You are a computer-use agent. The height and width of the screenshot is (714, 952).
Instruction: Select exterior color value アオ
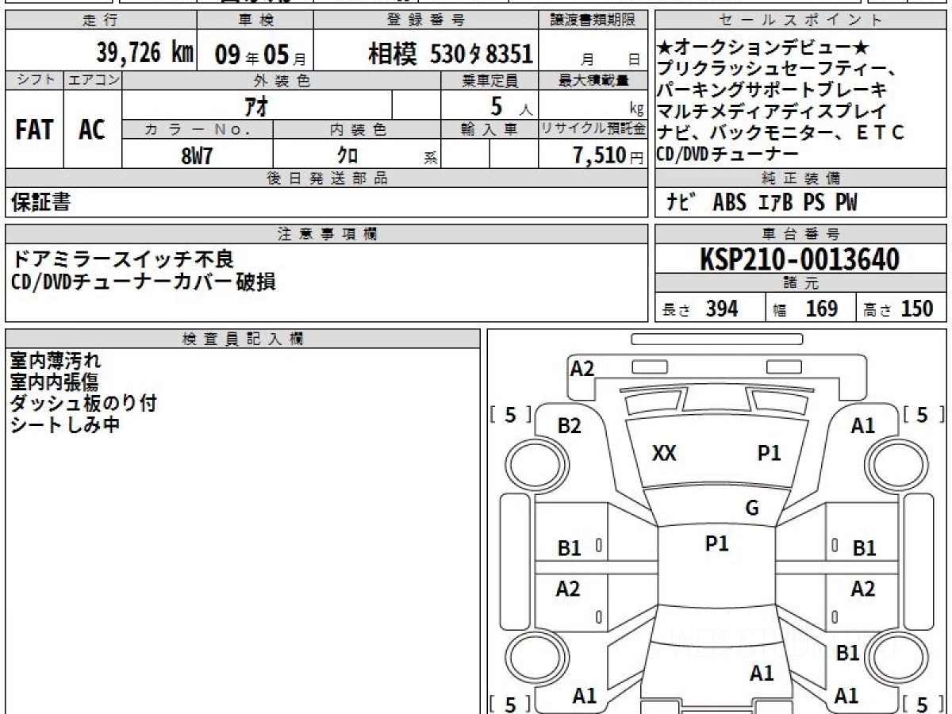[x=257, y=106]
